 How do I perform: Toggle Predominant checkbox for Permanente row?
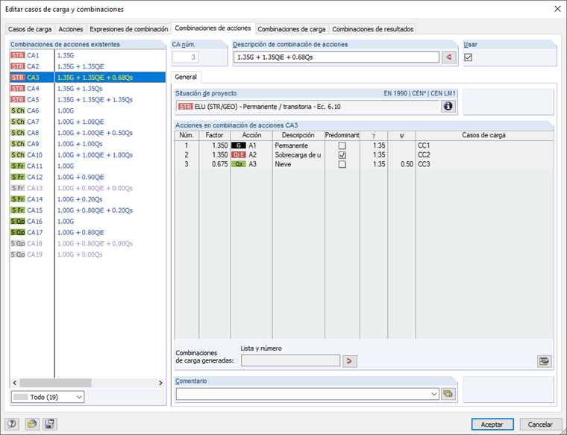tap(342, 145)
